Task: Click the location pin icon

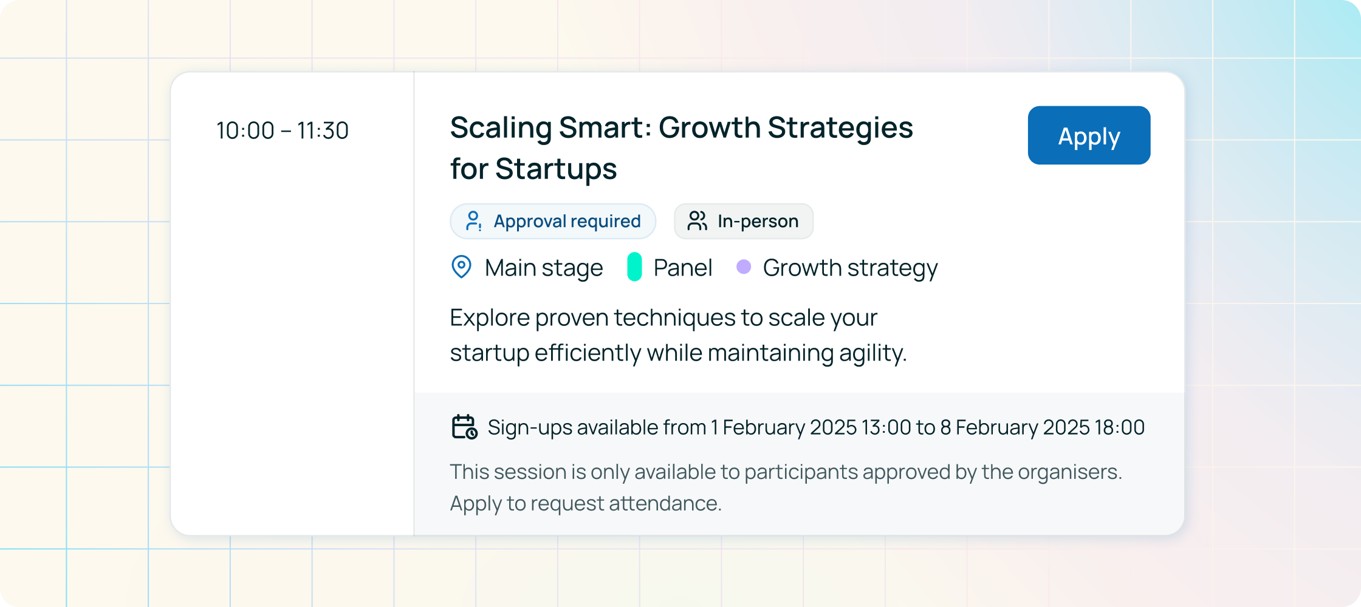Action: coord(462,267)
